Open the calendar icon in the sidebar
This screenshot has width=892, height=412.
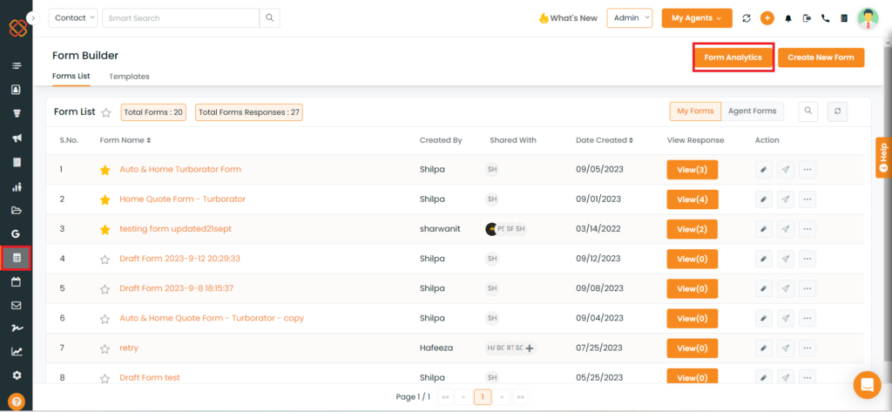point(17,281)
